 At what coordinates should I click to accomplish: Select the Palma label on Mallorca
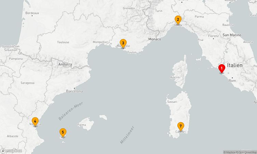coord(82,125)
